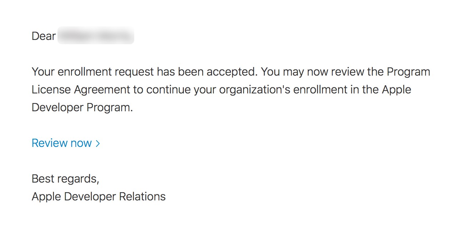
Task: Click the Best regards closing line
Action: tap(65, 179)
